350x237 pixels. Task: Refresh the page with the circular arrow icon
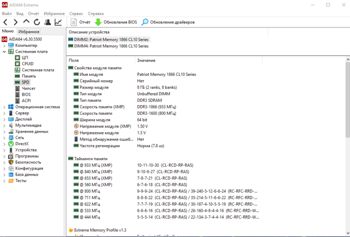pyautogui.click(x=37, y=22)
